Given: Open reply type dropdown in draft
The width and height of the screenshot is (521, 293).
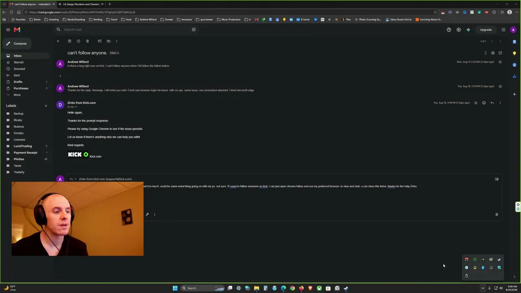Looking at the screenshot, I should (75, 179).
